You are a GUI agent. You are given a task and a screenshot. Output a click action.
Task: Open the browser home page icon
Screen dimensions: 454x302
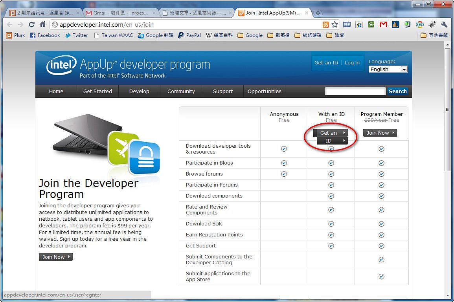pyautogui.click(x=42, y=25)
